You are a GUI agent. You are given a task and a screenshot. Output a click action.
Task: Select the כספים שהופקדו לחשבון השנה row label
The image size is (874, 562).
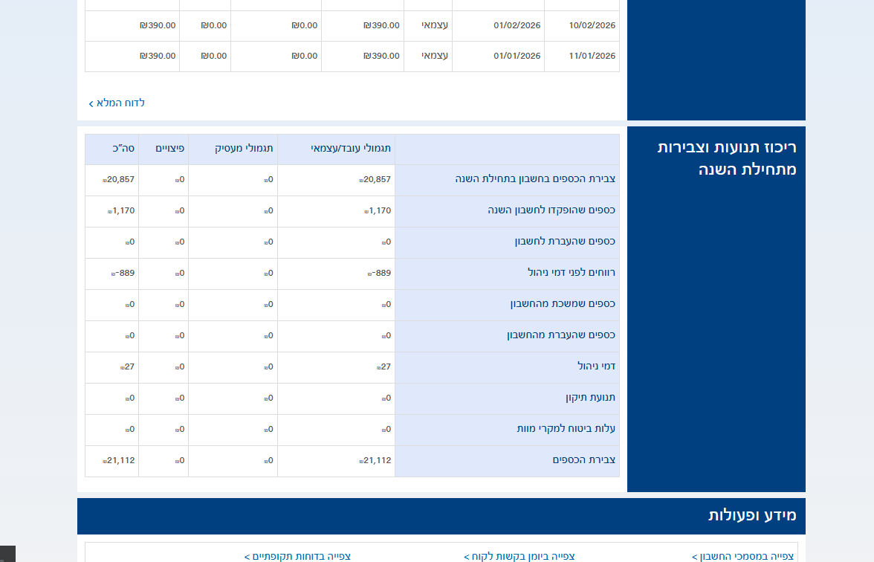(x=551, y=210)
